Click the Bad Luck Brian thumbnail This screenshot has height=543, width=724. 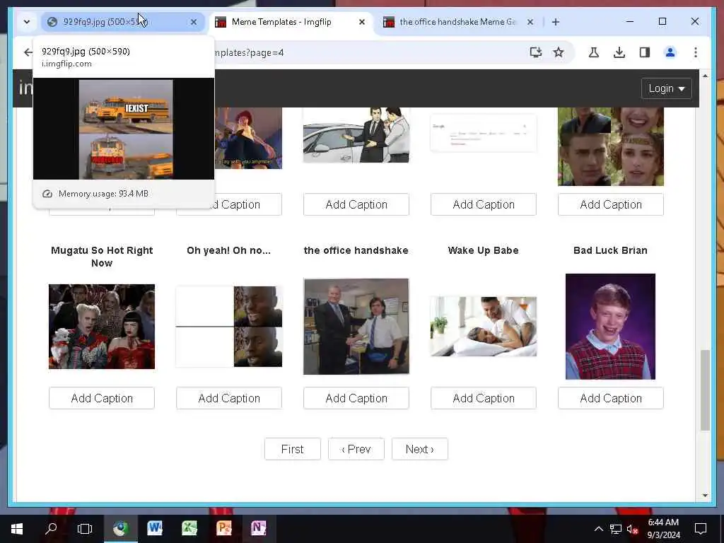610,327
